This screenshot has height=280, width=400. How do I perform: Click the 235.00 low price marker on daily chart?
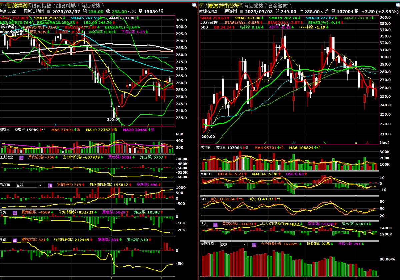click(x=113, y=119)
